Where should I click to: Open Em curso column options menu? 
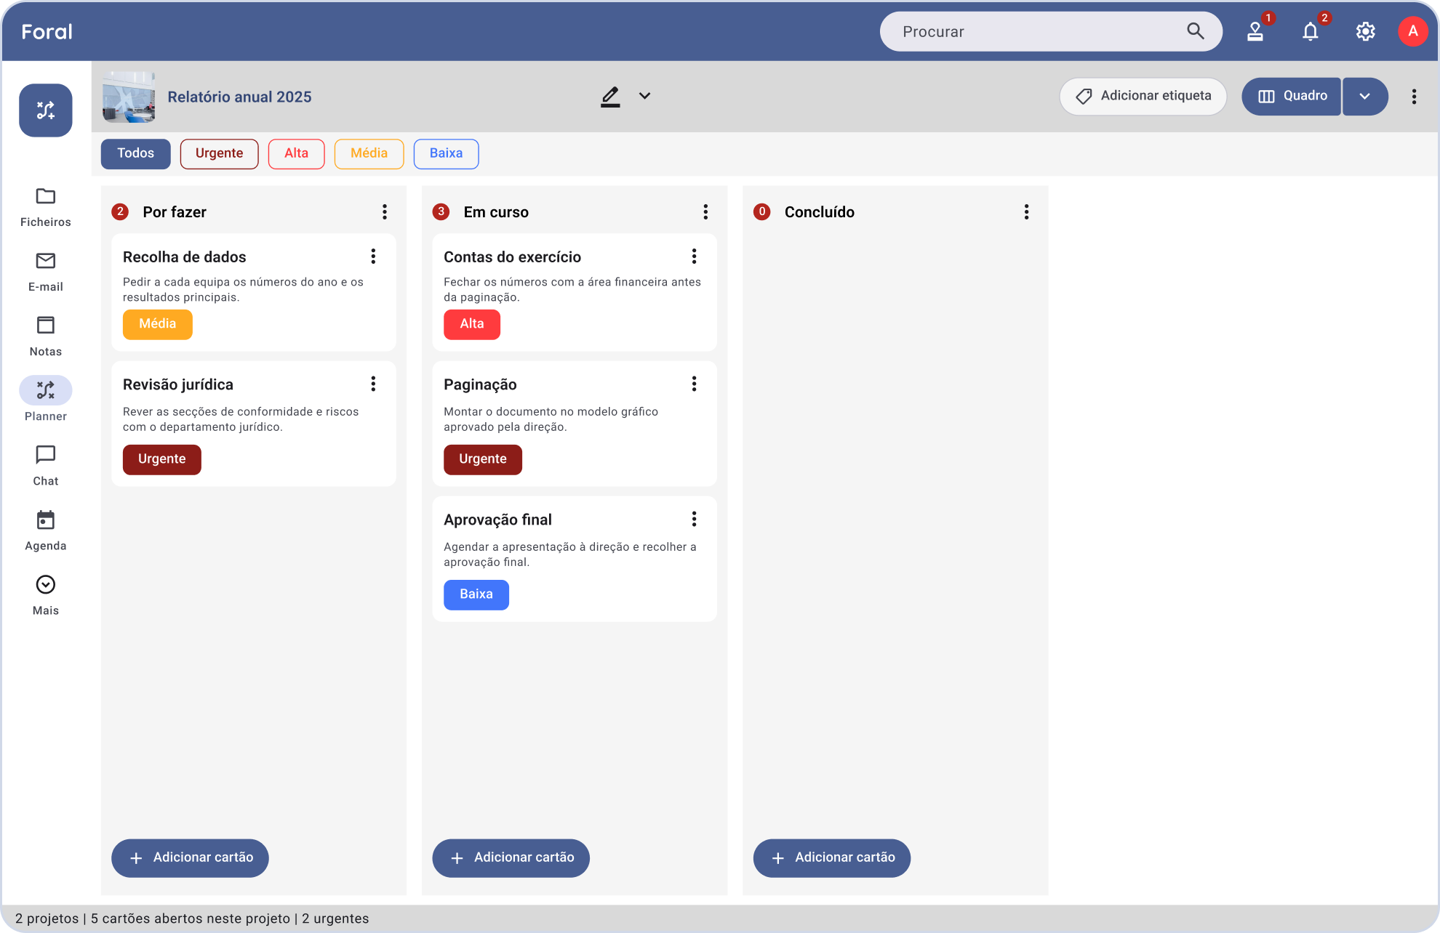pos(705,212)
